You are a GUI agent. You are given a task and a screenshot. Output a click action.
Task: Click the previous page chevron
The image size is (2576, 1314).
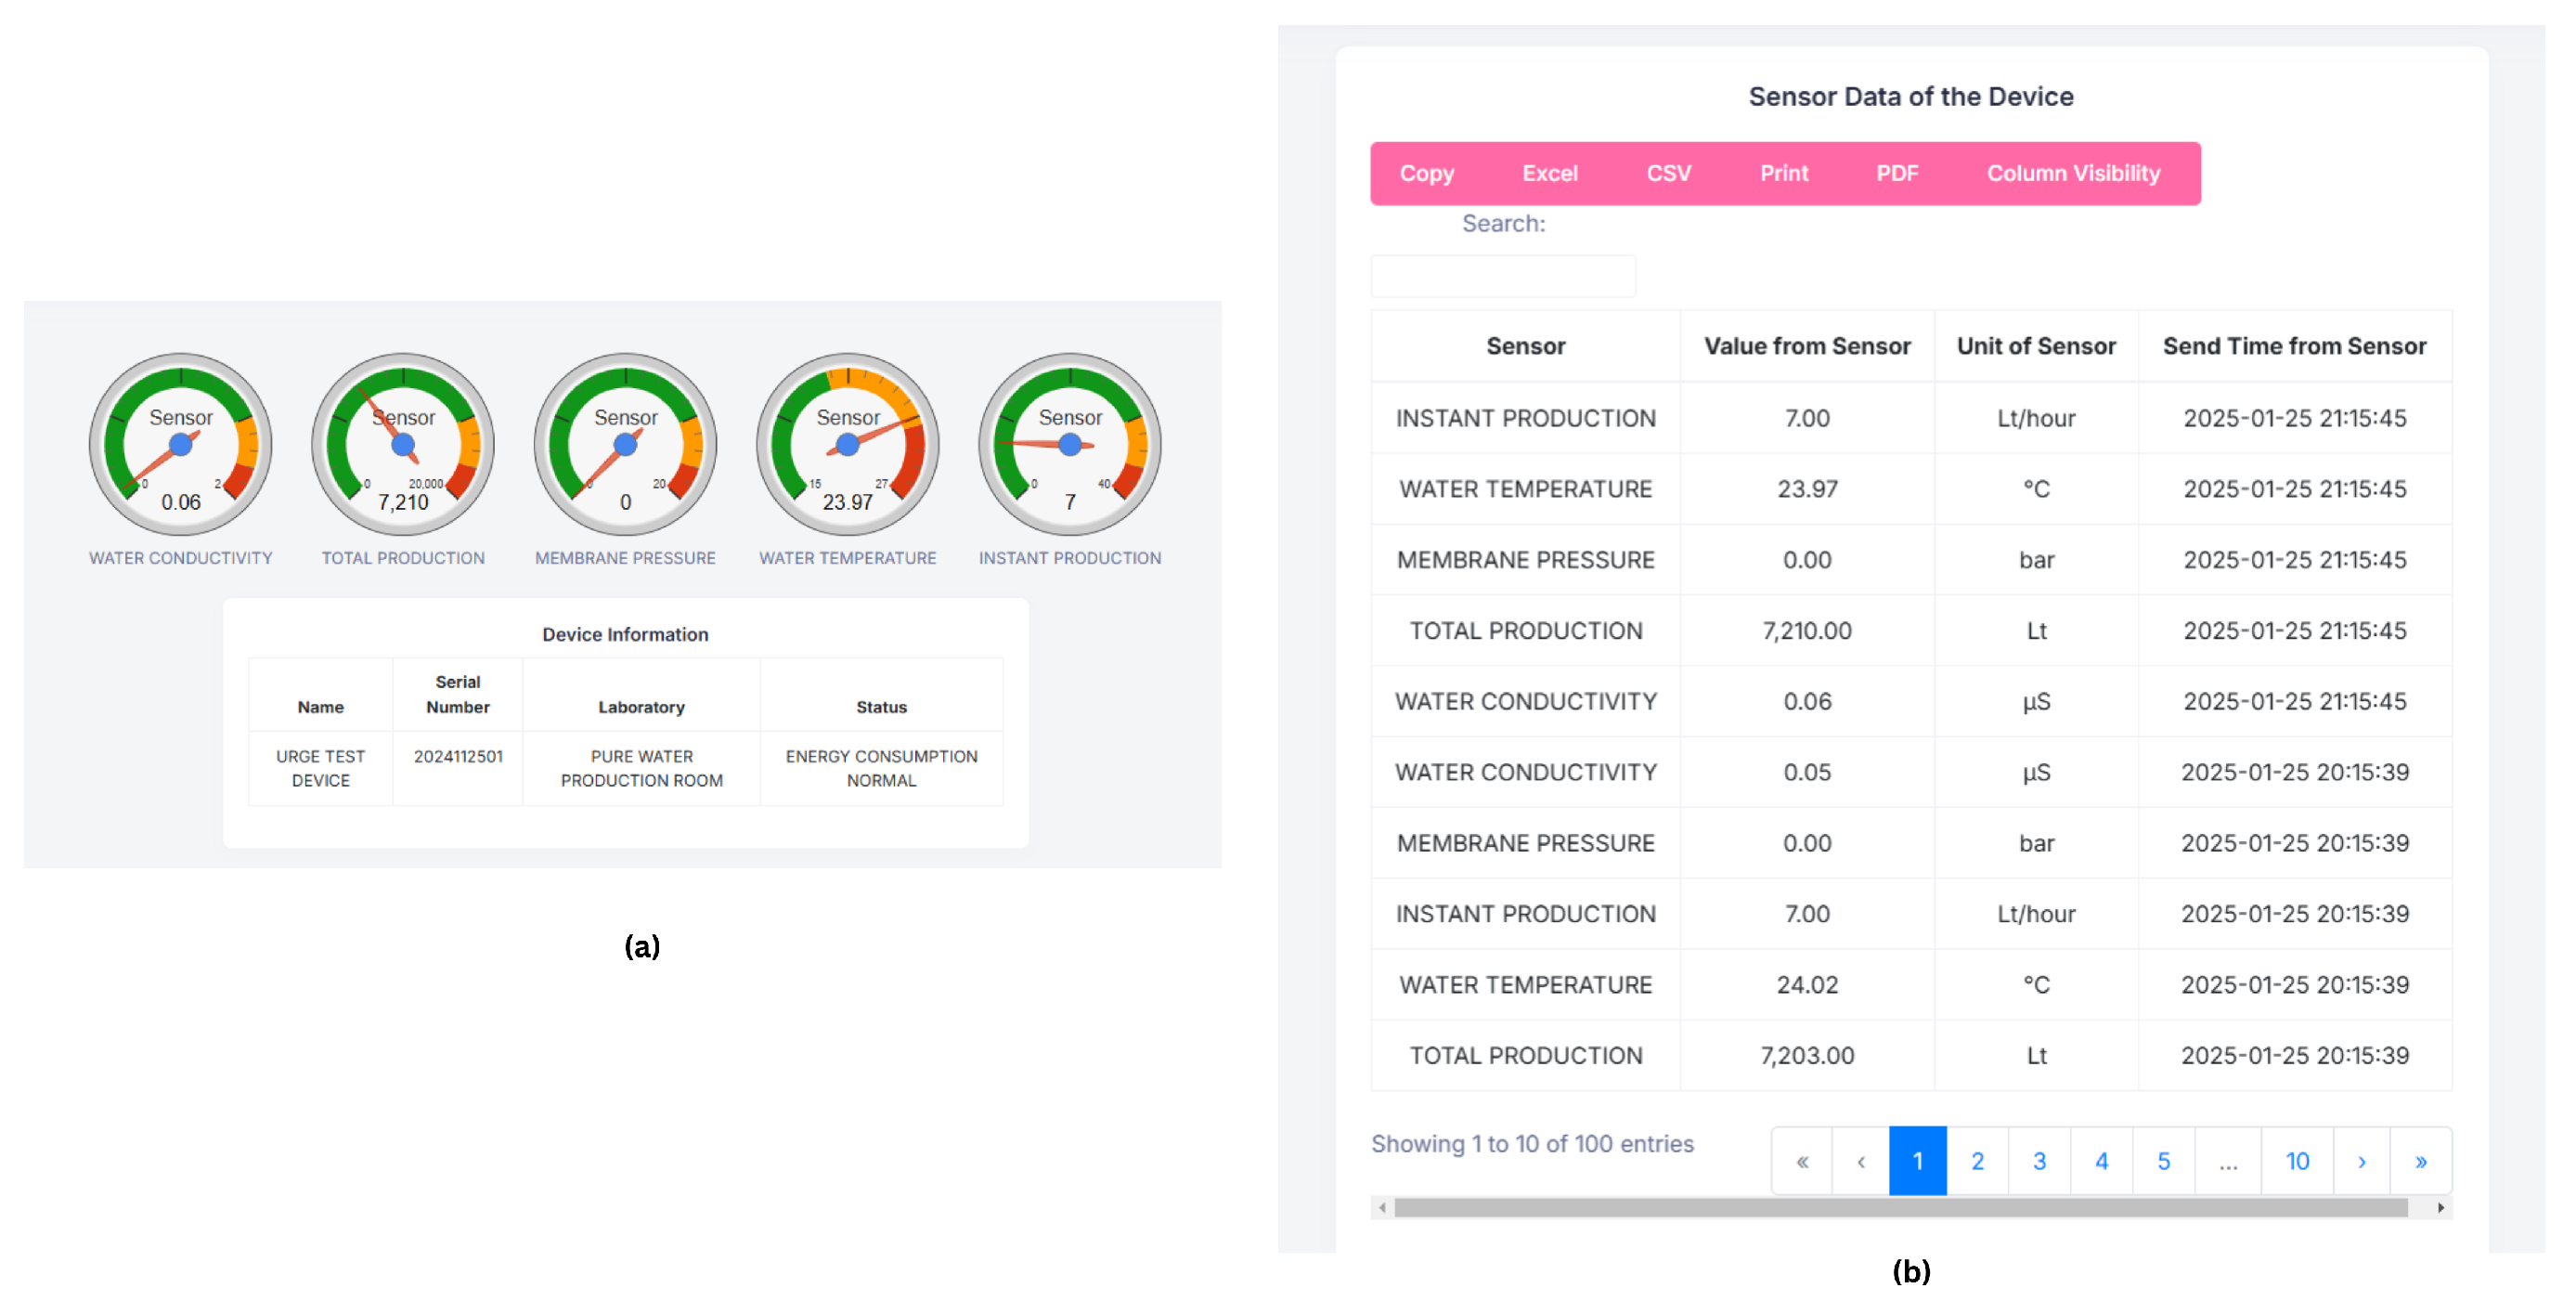point(1860,1161)
